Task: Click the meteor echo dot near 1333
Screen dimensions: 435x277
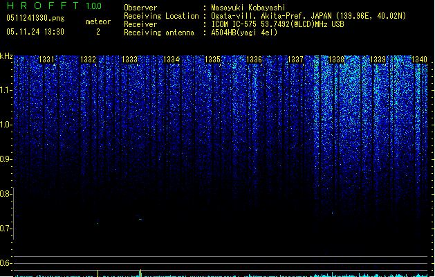Action: 140,220
